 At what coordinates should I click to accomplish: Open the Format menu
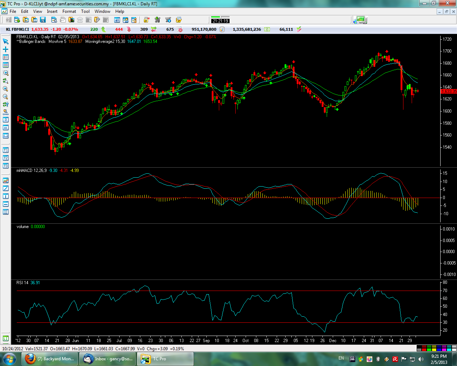[69, 11]
